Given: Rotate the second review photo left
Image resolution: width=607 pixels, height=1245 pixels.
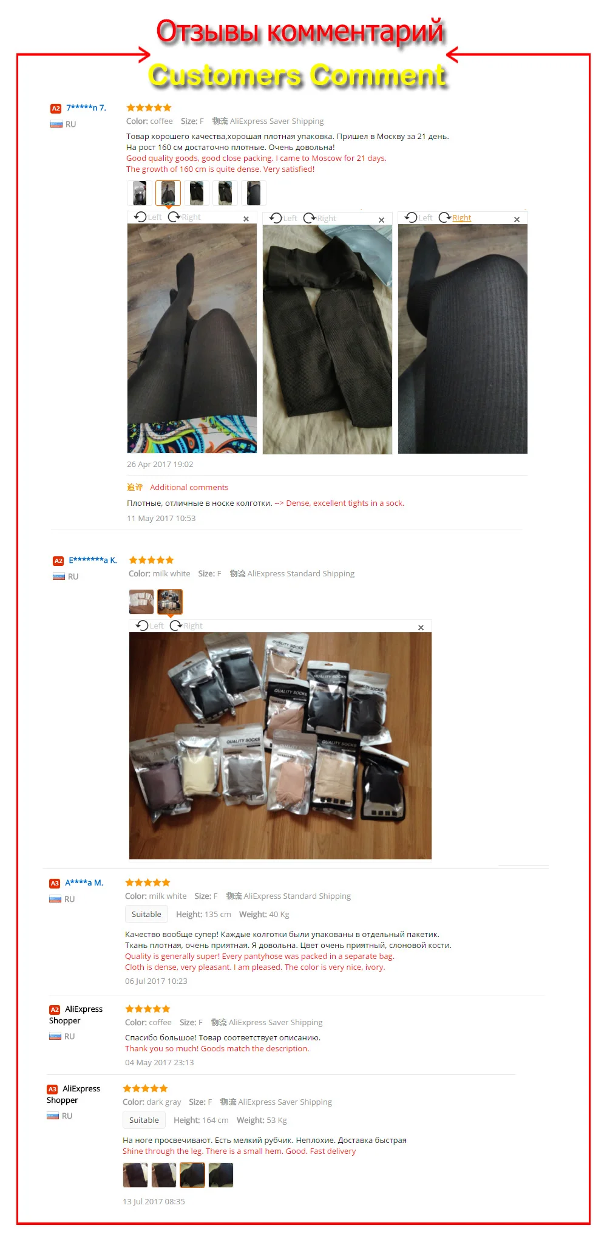Looking at the screenshot, I should (x=283, y=218).
